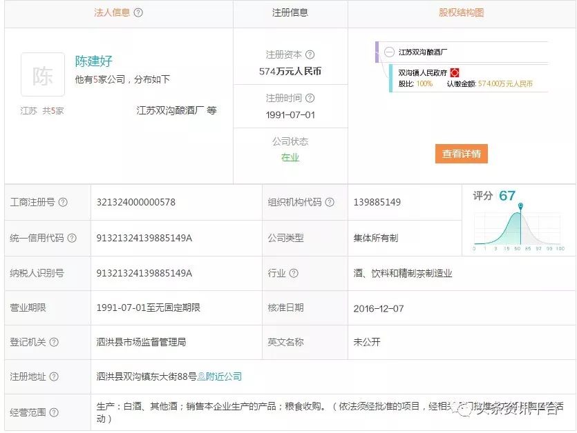The height and width of the screenshot is (433, 577).
Task: Click help icon next to 注册地址
Action: pos(54,377)
